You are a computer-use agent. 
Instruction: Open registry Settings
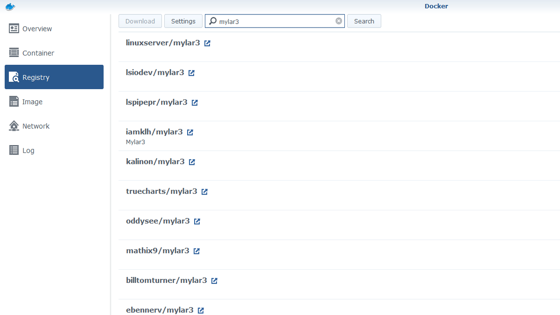(x=183, y=21)
